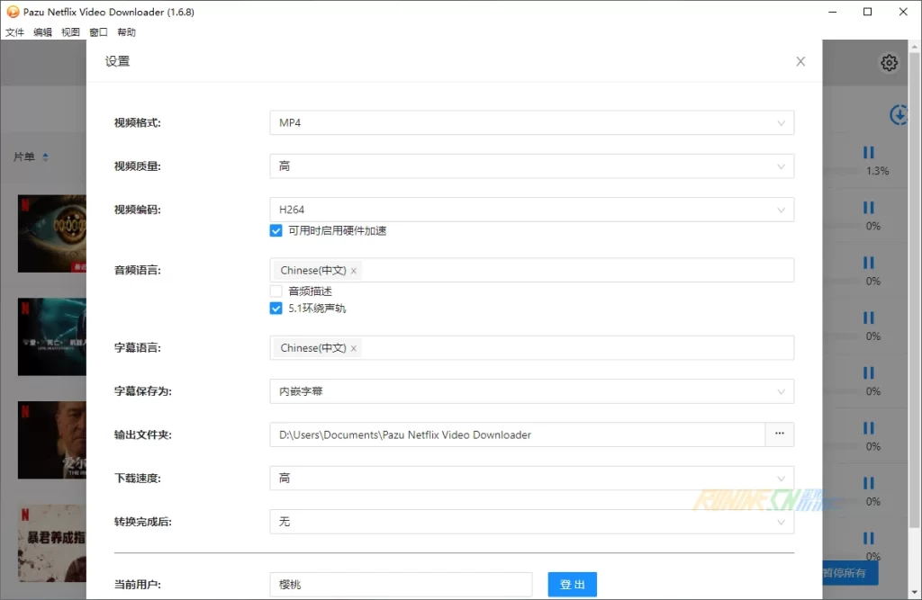Screen dimensions: 922x600
Task: Open the 视频格式 MP4 dropdown
Action: (531, 122)
